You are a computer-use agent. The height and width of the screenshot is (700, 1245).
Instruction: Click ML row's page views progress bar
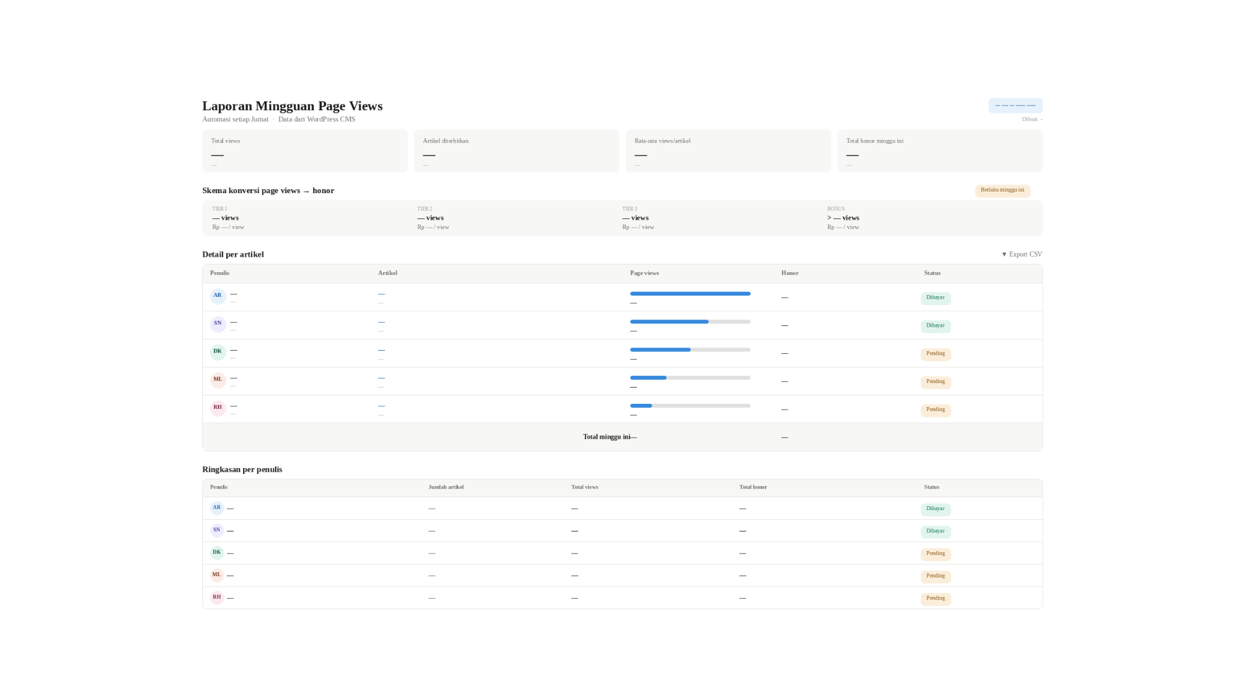coord(690,378)
